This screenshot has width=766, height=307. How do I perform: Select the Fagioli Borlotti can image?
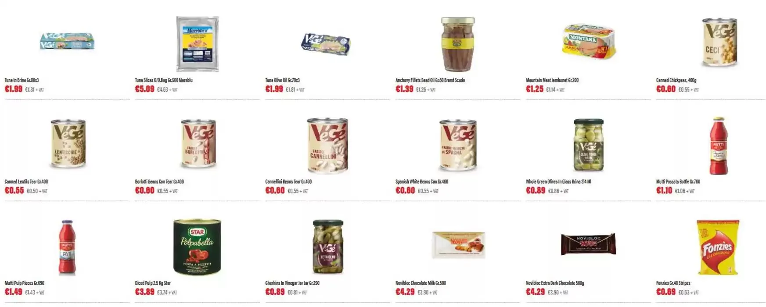point(198,144)
